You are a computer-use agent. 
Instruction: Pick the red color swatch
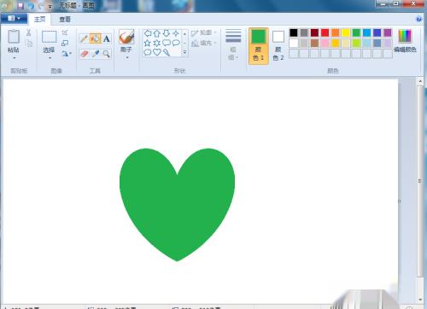pos(325,32)
